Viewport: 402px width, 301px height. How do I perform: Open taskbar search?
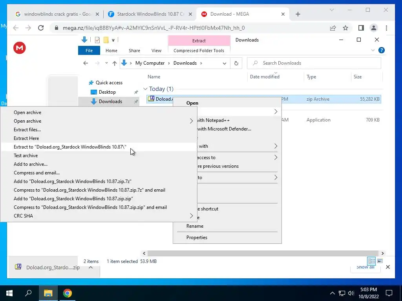click(x=28, y=293)
